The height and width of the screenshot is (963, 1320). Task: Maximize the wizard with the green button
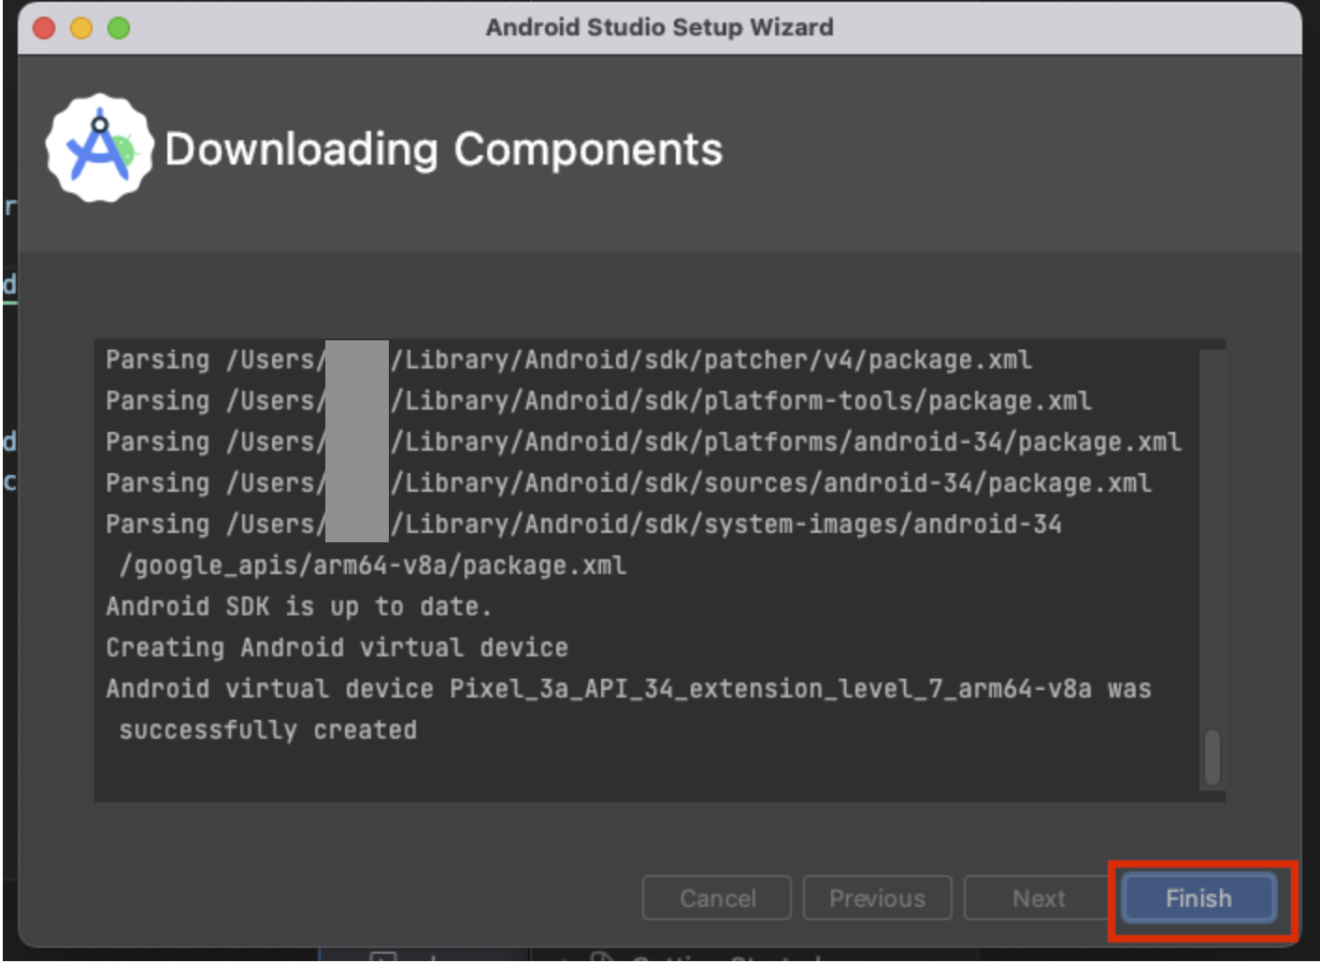(119, 28)
